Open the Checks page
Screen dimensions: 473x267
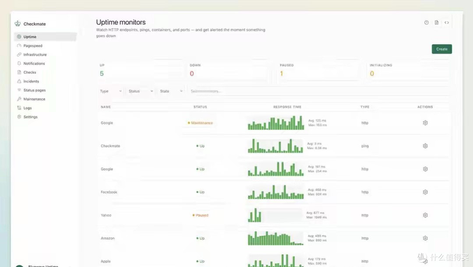[30, 72]
